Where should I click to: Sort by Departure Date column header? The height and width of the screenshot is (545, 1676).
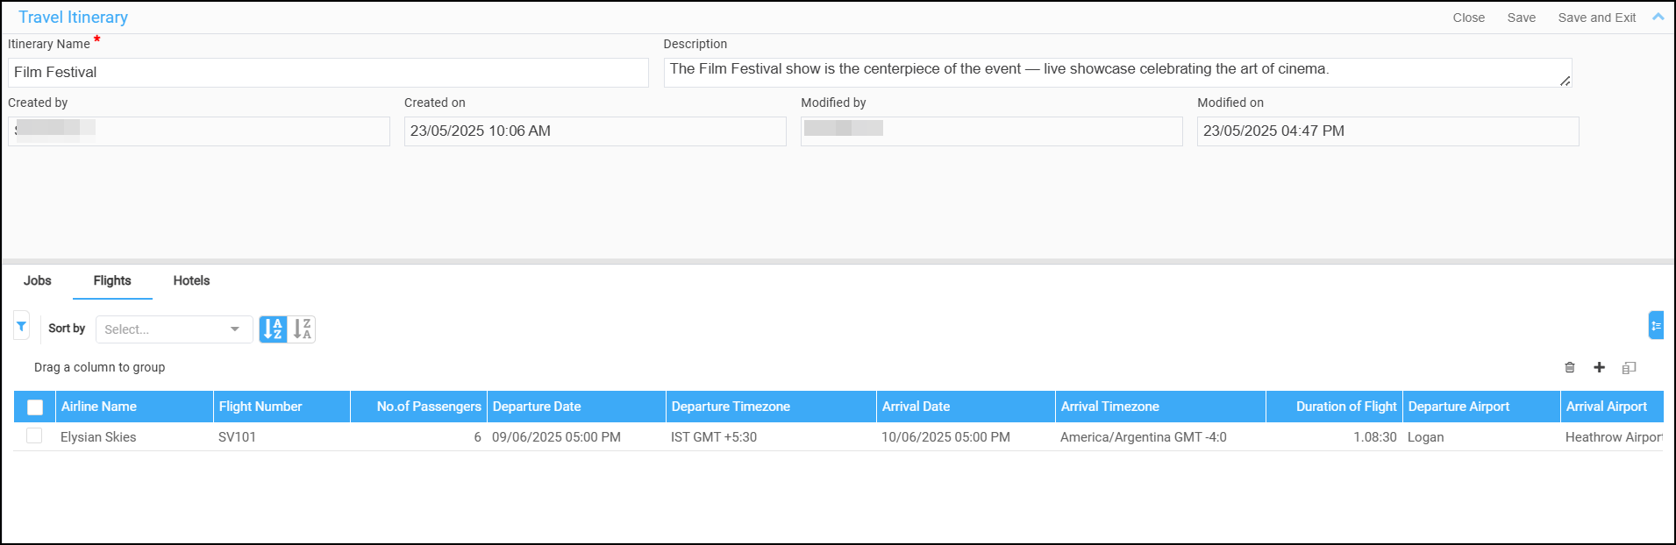537,407
